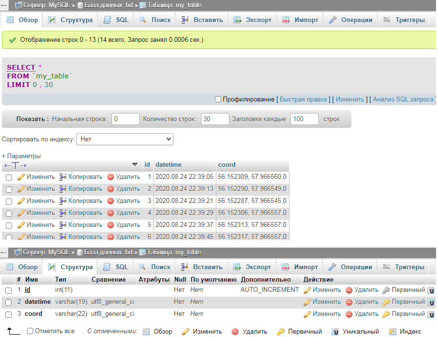Click the primary key icon for datetime column
This screenshot has width=438, height=337.
point(386,302)
